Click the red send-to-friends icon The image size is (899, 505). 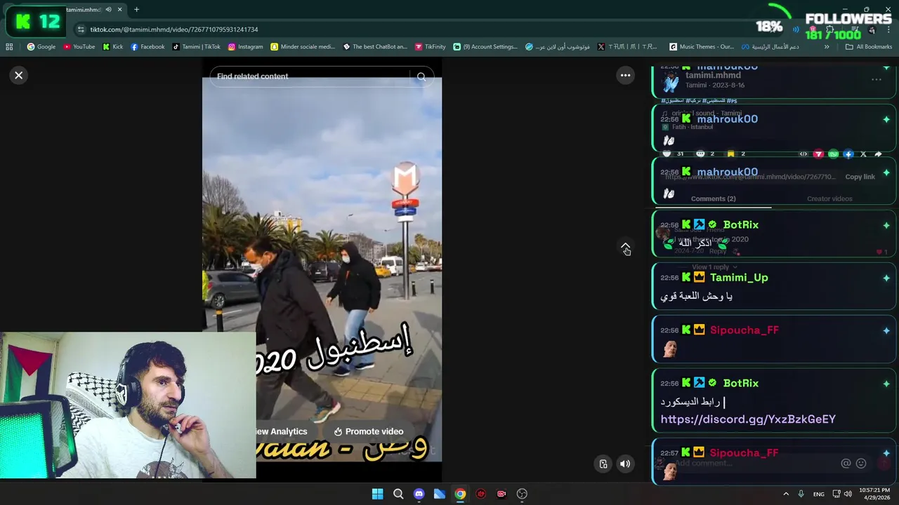[818, 154]
